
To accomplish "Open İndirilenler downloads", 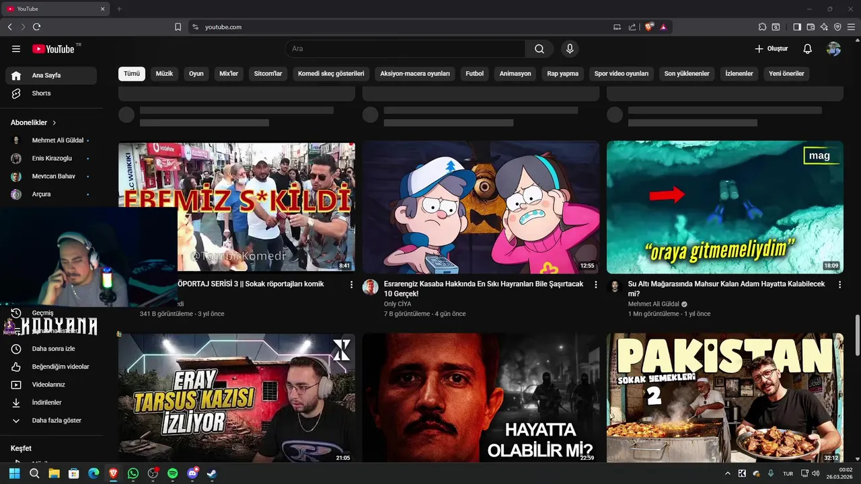I will tap(51, 403).
